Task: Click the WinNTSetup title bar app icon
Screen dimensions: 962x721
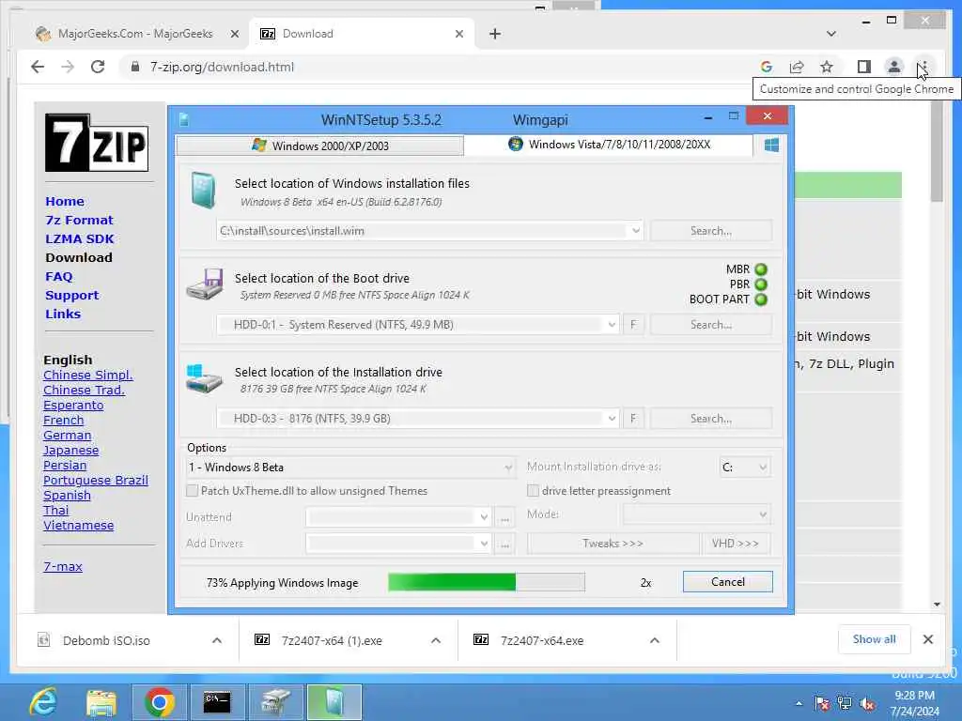Action: click(x=184, y=119)
